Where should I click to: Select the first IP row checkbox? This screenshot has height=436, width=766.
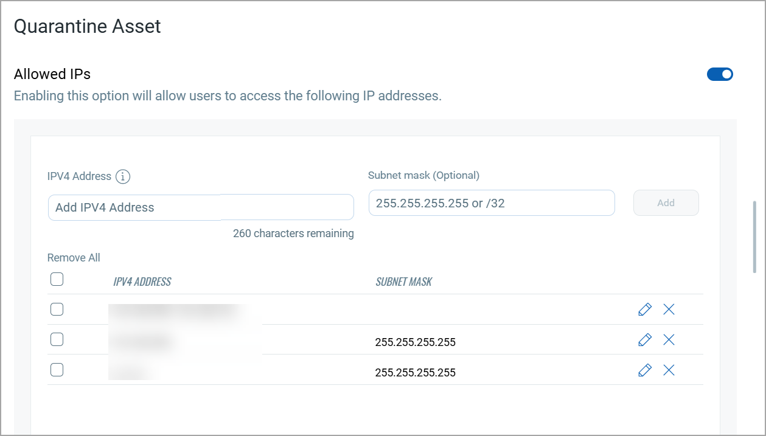click(x=57, y=310)
